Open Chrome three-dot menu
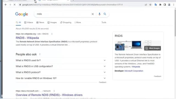The image size is (176, 99). [x=174, y=5]
